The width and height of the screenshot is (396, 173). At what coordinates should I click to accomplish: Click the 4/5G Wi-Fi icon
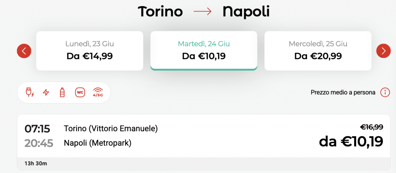(98, 93)
